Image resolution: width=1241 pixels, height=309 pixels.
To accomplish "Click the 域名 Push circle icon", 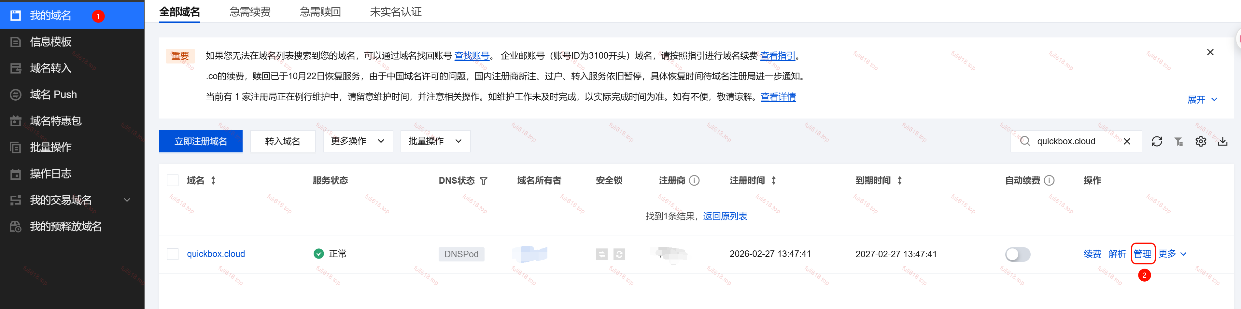I will point(16,94).
